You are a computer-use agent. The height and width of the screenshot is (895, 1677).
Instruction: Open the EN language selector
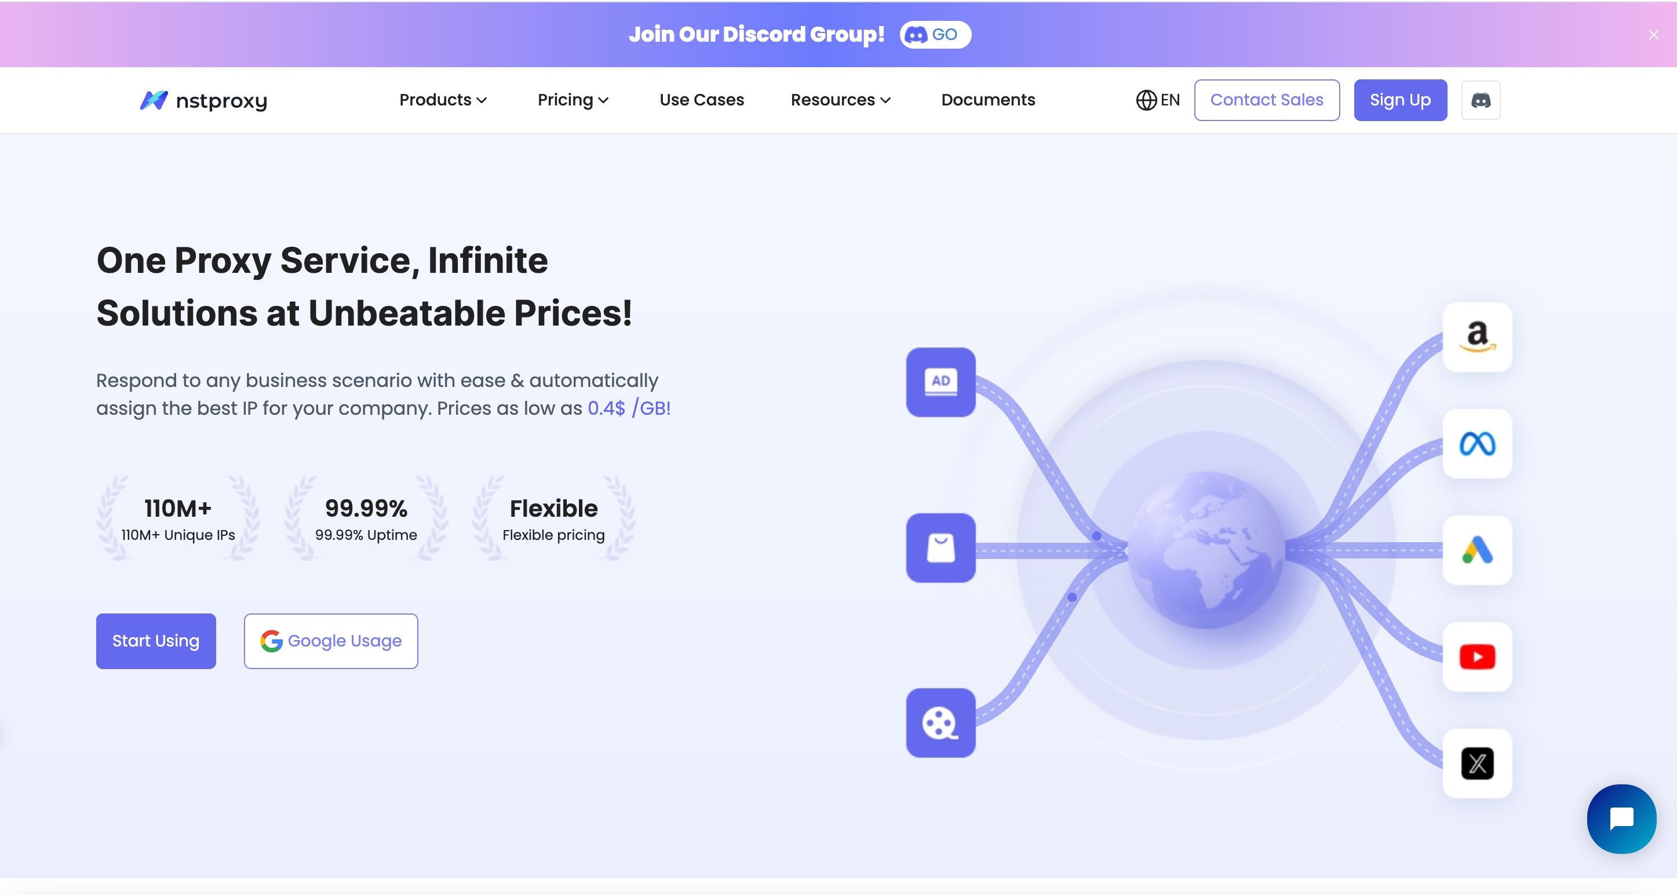[1157, 100]
